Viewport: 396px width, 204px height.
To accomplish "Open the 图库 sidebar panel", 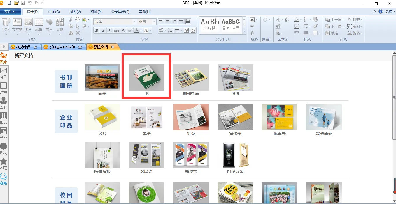I will tap(3, 58).
